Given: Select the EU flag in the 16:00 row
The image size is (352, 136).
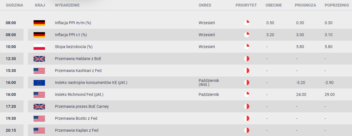Looking at the screenshot, I should coord(39,83).
